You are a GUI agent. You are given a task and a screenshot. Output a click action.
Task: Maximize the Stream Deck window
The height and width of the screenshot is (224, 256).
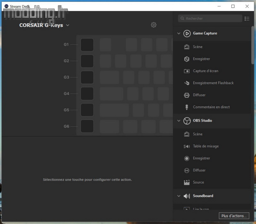point(233,6)
